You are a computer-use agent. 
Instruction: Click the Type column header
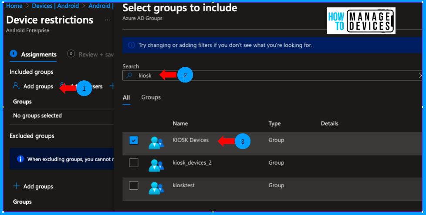(x=275, y=123)
